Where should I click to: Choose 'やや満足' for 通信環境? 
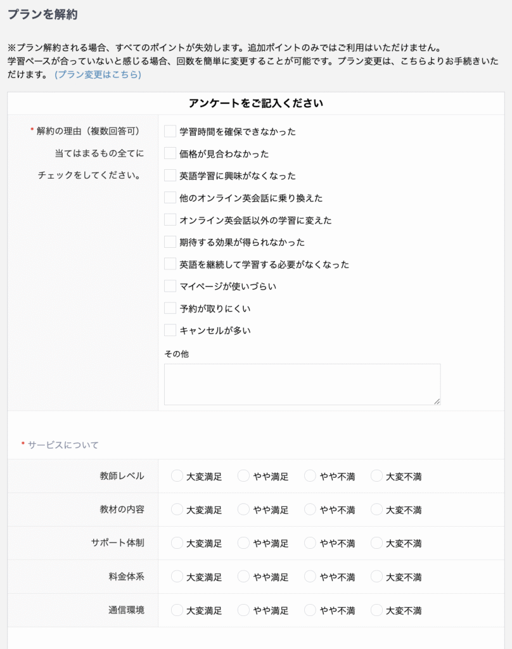(243, 610)
